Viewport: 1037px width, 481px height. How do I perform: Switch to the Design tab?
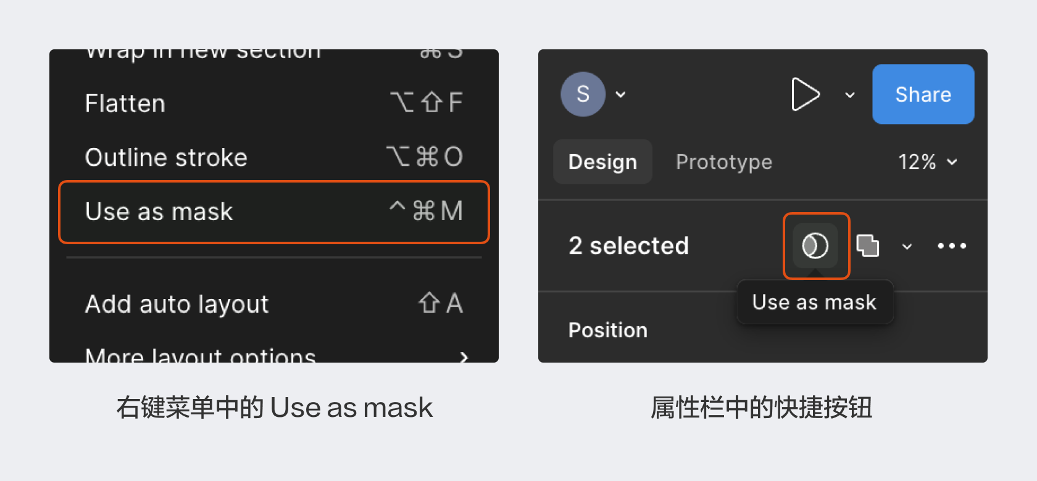[602, 162]
